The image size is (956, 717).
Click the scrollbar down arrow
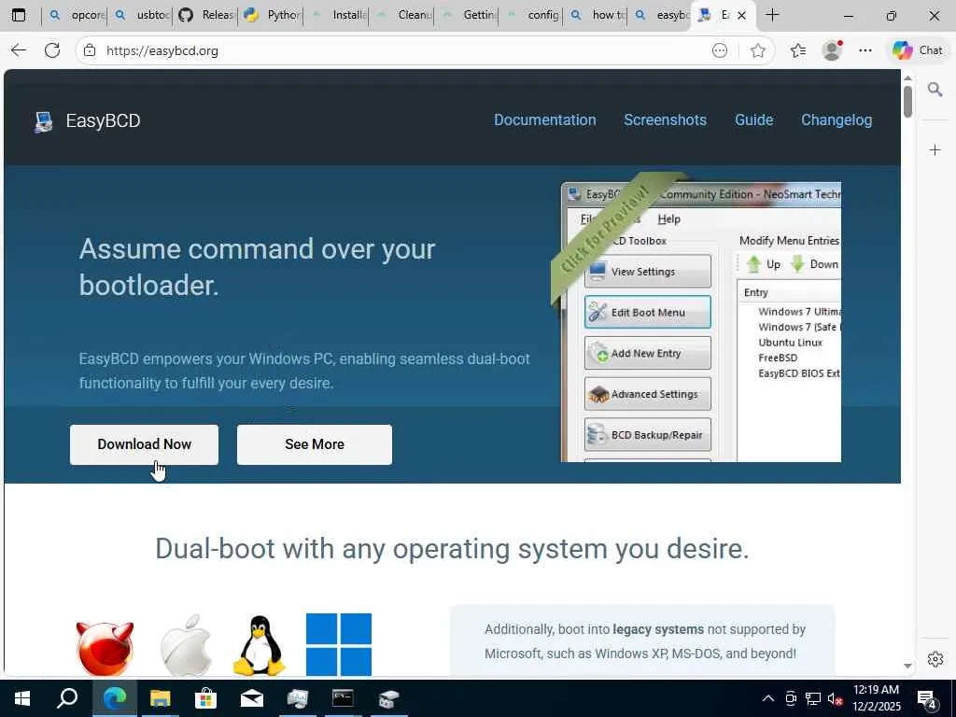click(x=907, y=666)
